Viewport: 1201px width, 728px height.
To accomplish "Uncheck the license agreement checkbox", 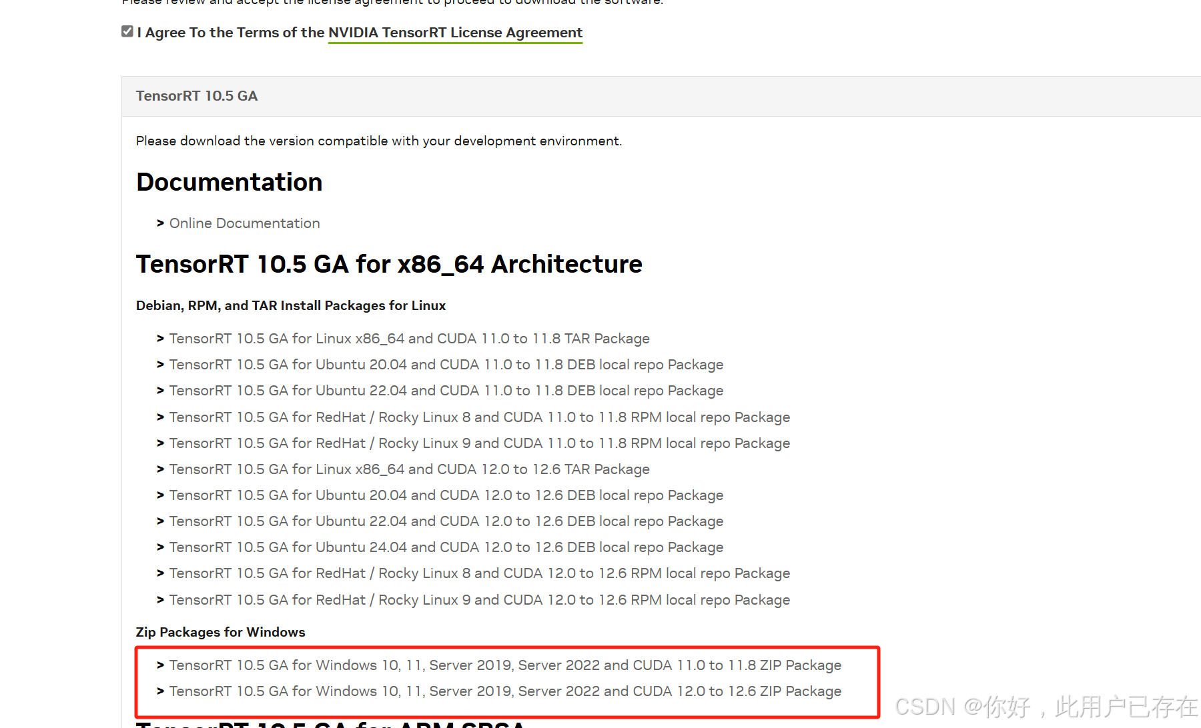I will point(127,31).
